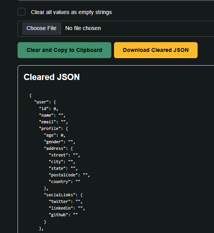Click the "gender": "" line

[x=59, y=142]
